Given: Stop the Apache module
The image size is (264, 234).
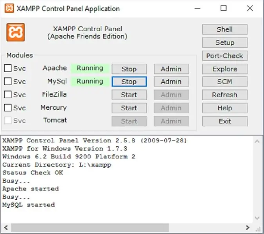Looking at the screenshot, I should pyautogui.click(x=129, y=69).
